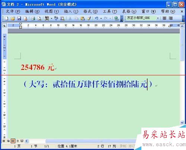Select the print layout view button
Screen dimensions: 186x150
tap(13, 141)
